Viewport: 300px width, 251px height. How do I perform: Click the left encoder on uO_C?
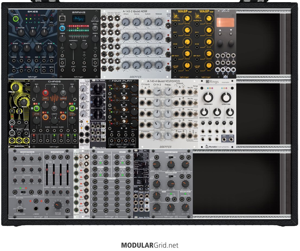220,43
